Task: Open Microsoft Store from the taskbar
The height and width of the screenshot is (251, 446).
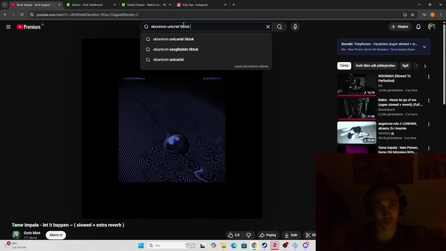Action: click(244, 245)
